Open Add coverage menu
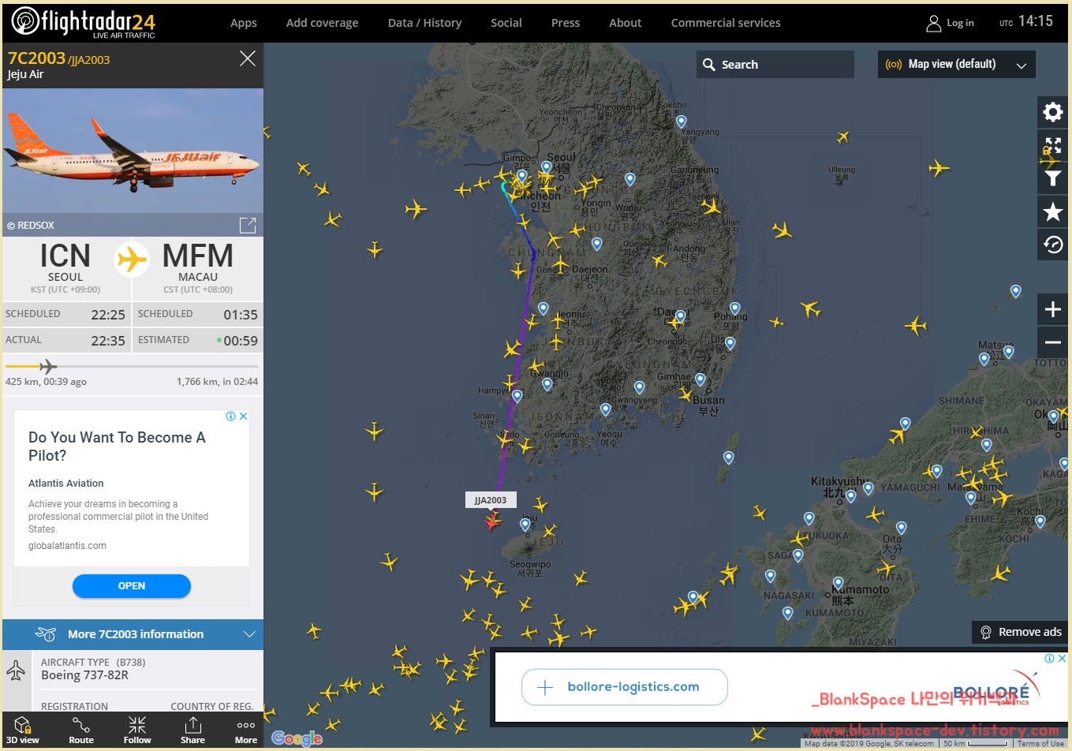 click(x=322, y=23)
